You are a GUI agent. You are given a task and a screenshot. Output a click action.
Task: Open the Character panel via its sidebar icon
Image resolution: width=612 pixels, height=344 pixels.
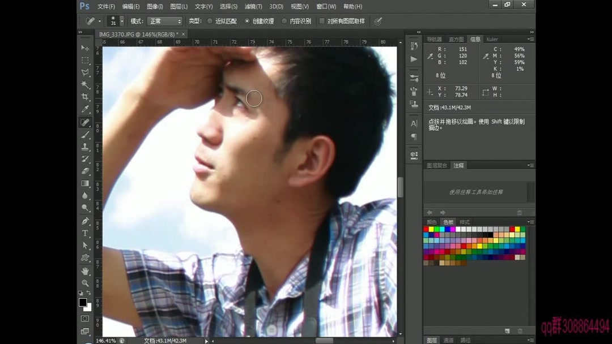click(x=413, y=123)
